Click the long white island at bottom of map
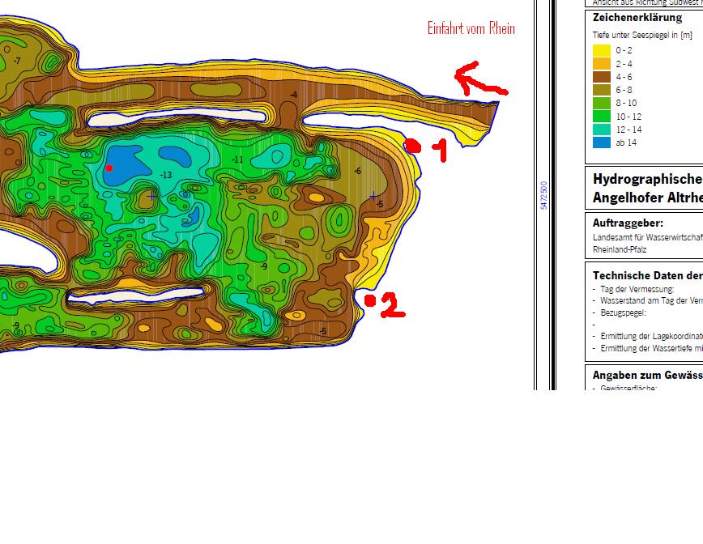Viewport: 703px width, 544px height. click(135, 295)
